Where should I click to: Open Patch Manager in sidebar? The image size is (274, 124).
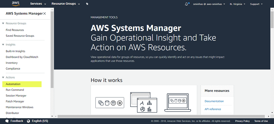[15, 102]
